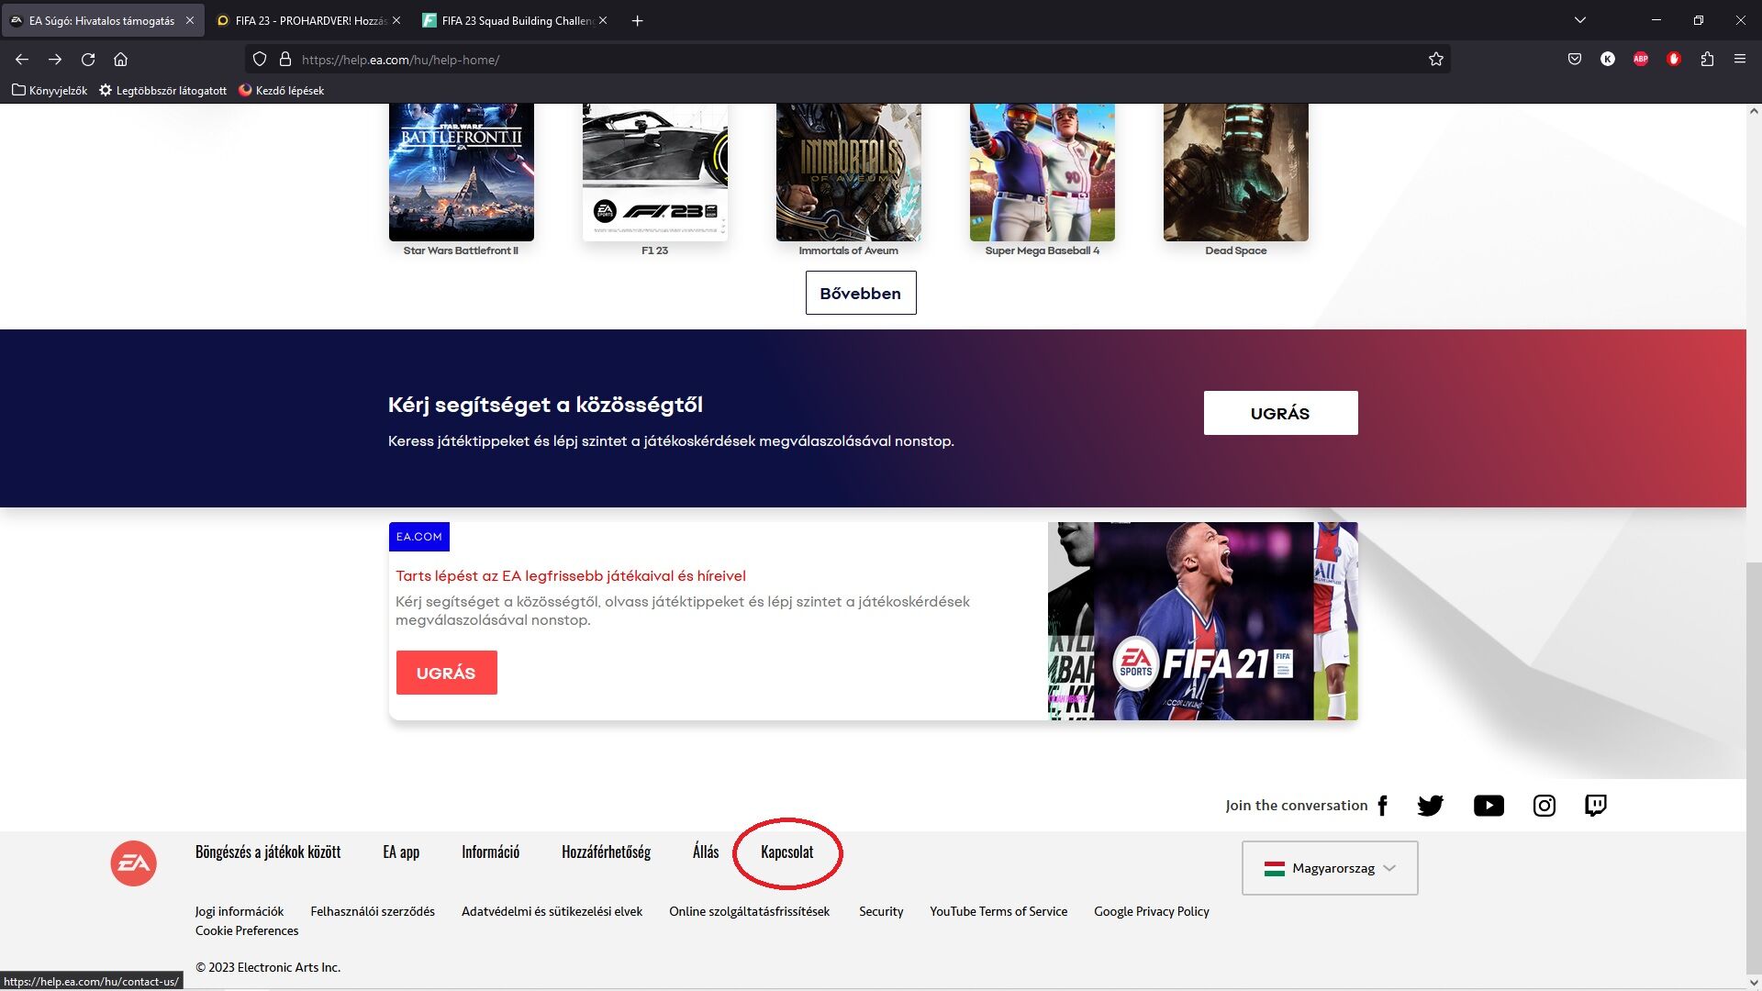
Task: Open the Firefox hamburger application menu
Action: tap(1740, 60)
